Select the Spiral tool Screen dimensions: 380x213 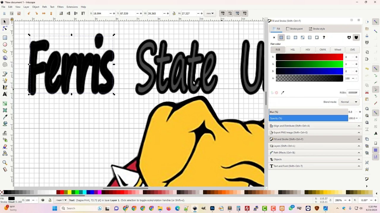tap(5, 65)
